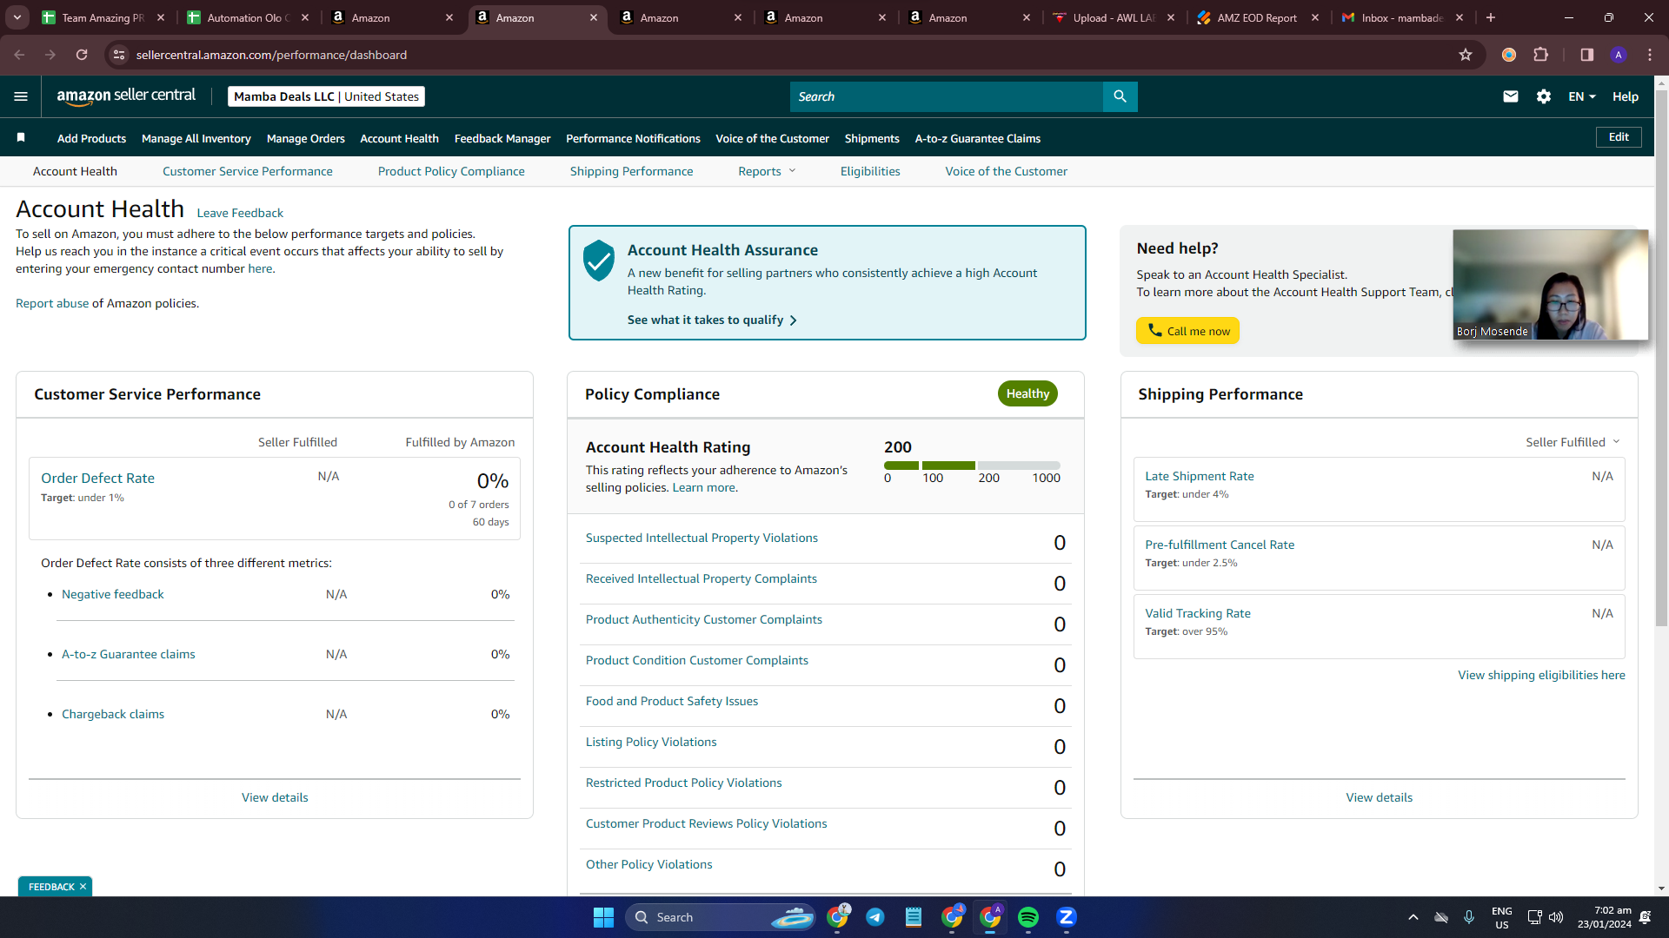Open a new browser tab
The width and height of the screenshot is (1669, 938).
point(1491,17)
